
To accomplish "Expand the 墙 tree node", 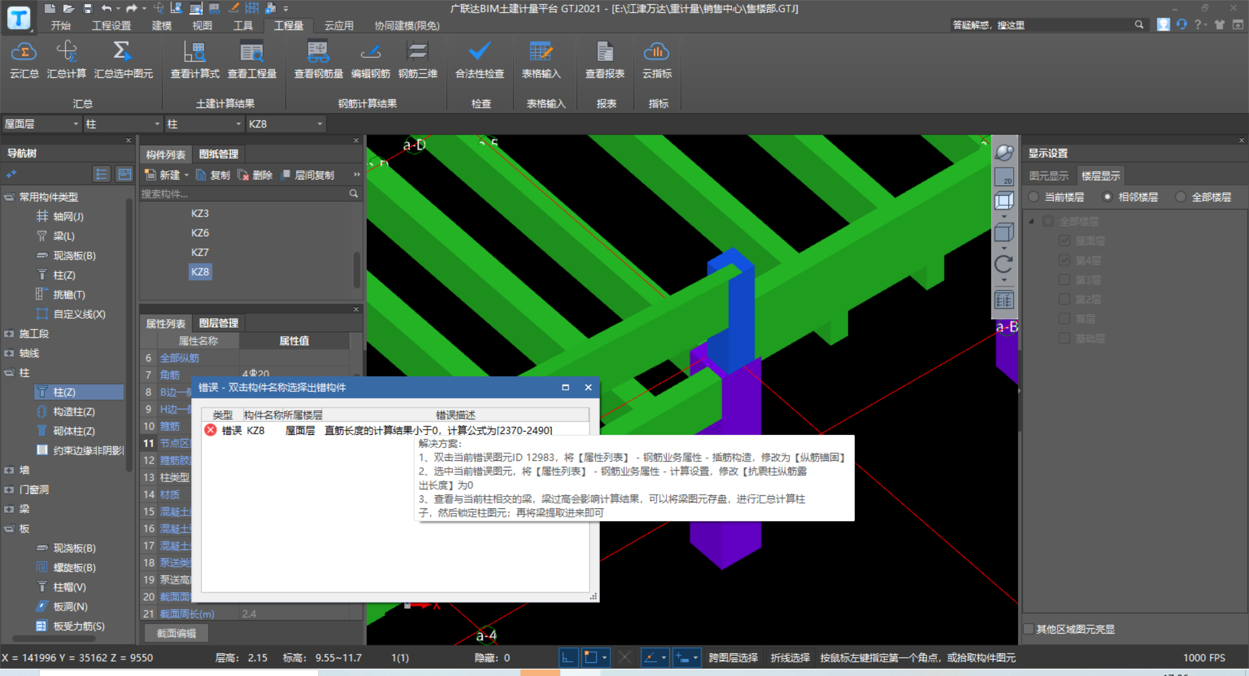I will (x=9, y=470).
